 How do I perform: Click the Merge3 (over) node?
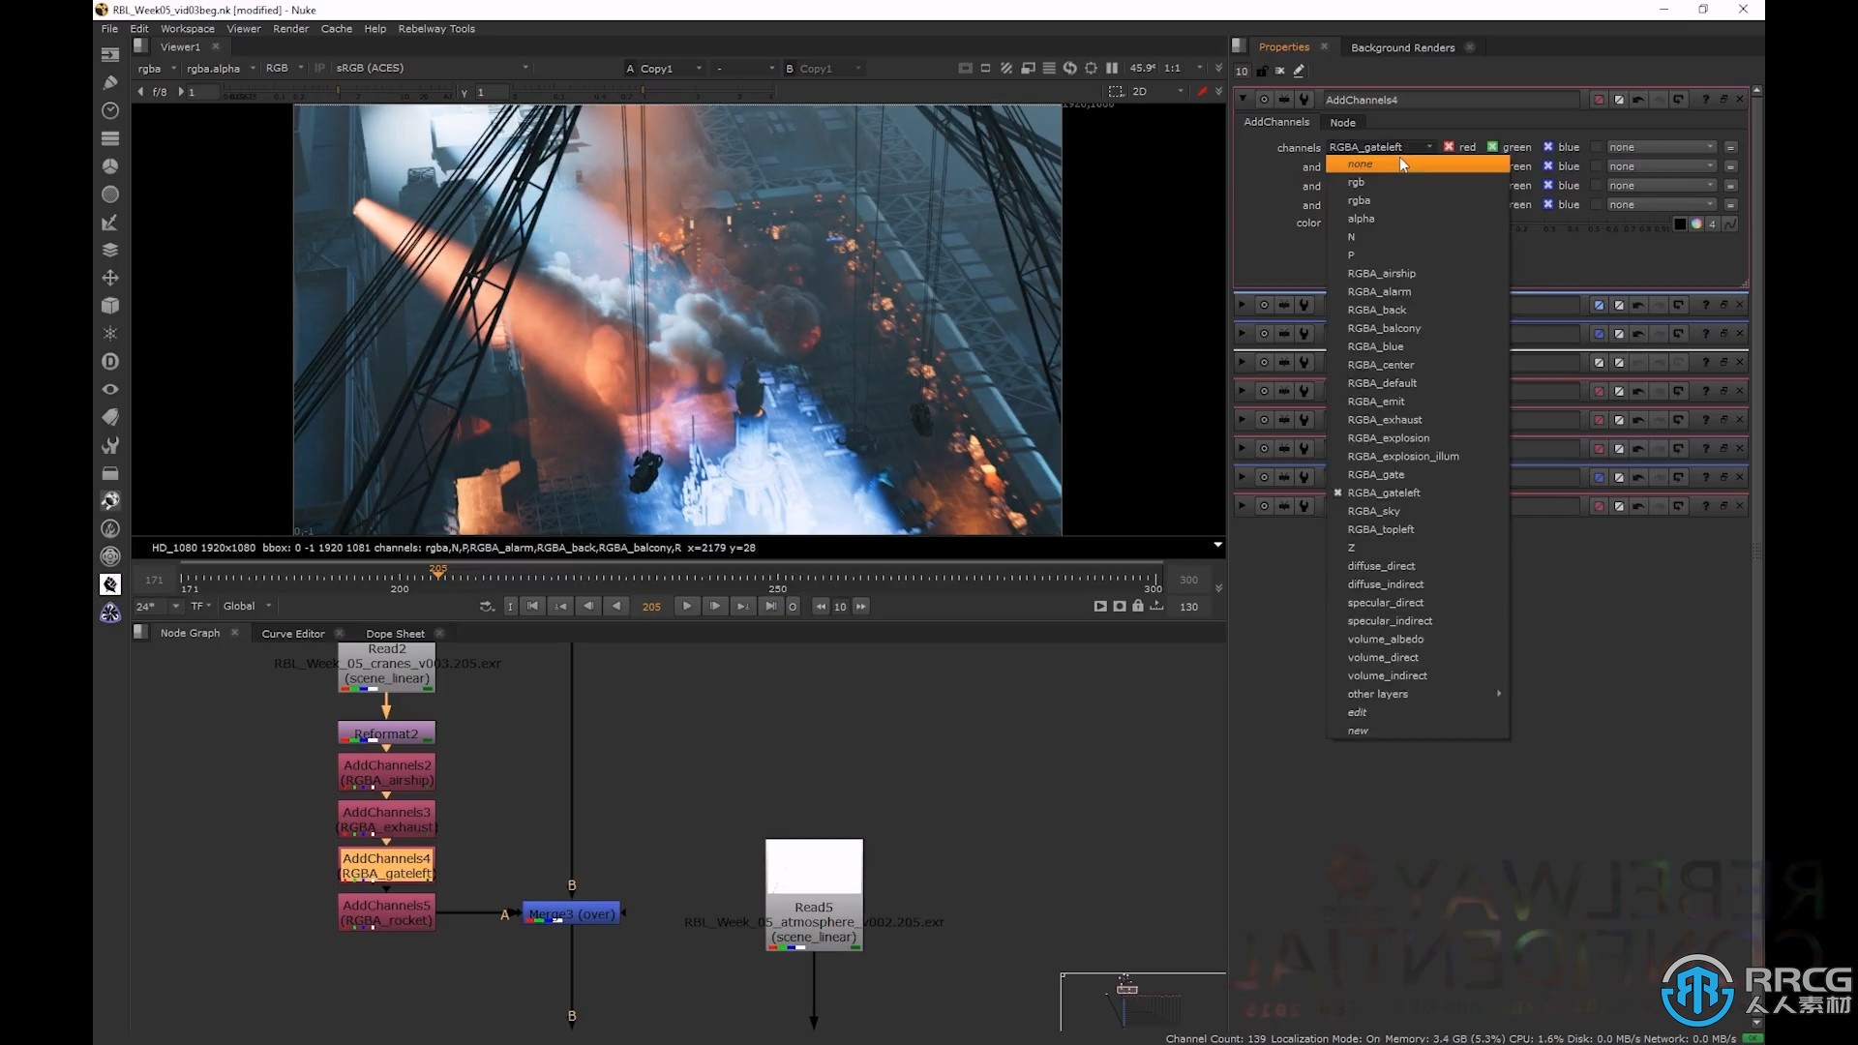[x=571, y=913]
